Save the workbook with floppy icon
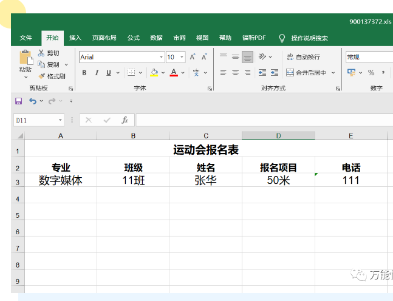 [19, 101]
